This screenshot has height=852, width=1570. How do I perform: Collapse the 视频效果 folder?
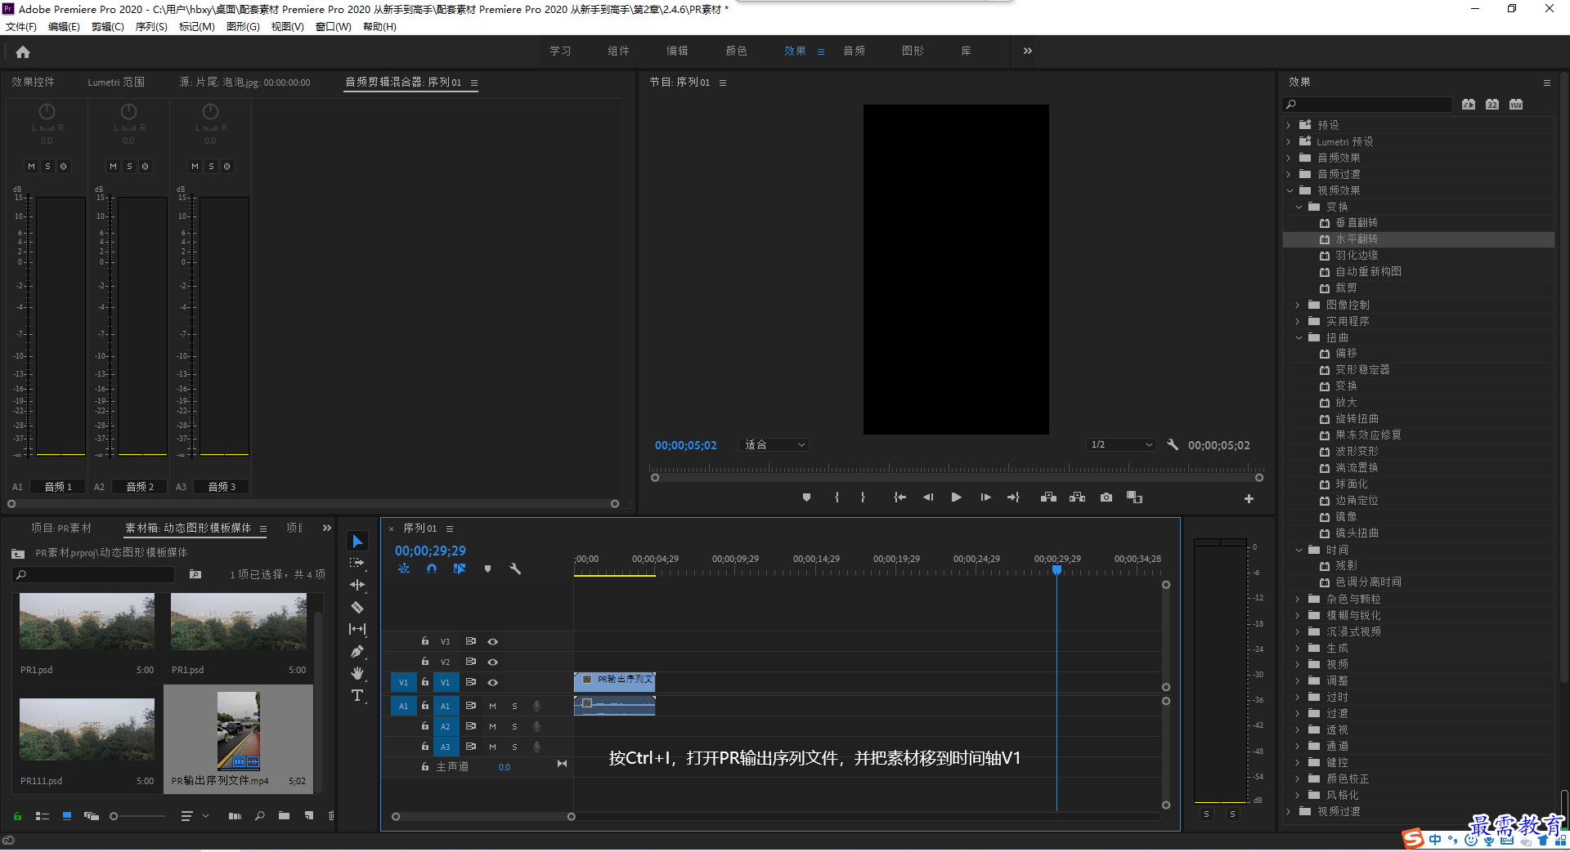coord(1290,190)
